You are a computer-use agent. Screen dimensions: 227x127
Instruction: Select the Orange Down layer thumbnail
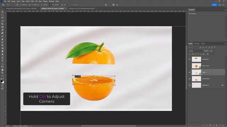[196, 79]
